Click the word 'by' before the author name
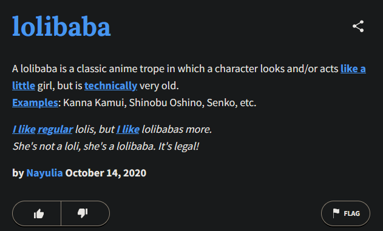This screenshot has height=231, width=383. 18,173
